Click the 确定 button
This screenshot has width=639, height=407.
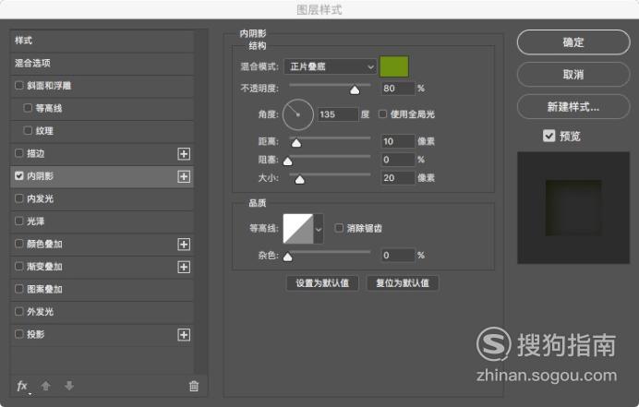tap(573, 42)
